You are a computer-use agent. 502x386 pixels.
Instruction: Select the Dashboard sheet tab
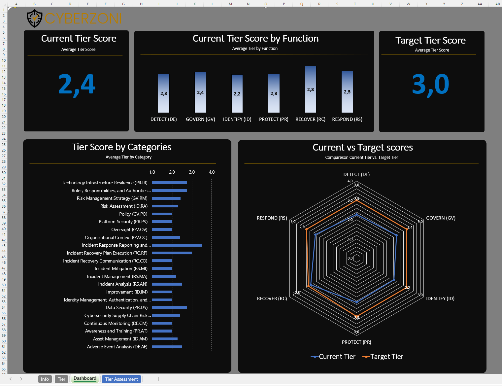[85, 378]
